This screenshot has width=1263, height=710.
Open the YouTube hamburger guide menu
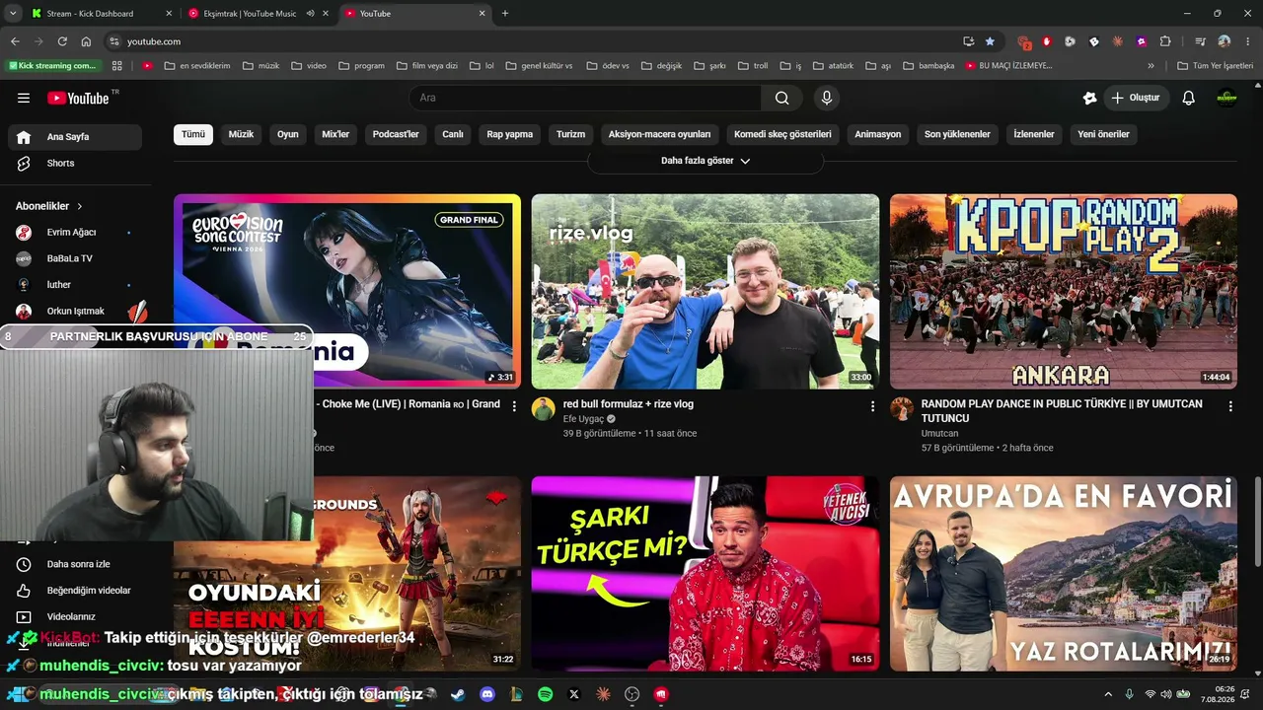click(x=24, y=98)
